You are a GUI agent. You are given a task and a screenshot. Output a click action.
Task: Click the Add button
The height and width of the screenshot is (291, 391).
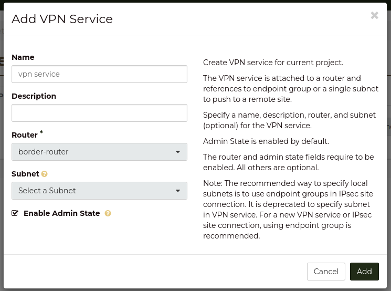pos(364,272)
